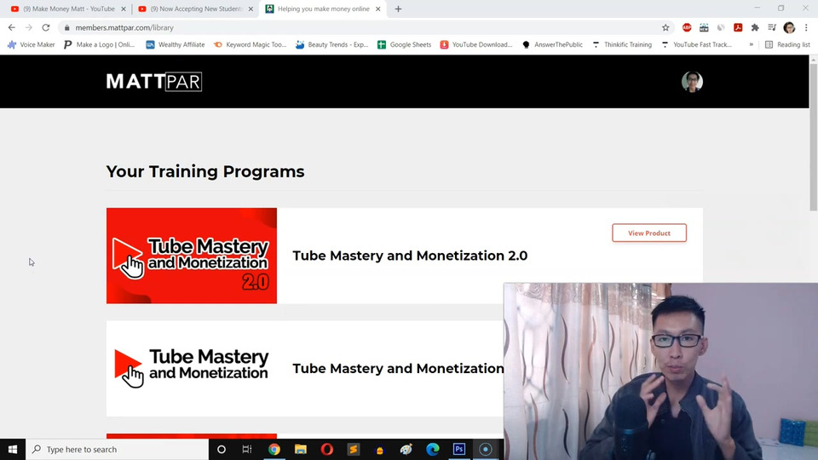The image size is (818, 460).
Task: Open the YouTube Fast Track bookmark
Action: coord(697,45)
